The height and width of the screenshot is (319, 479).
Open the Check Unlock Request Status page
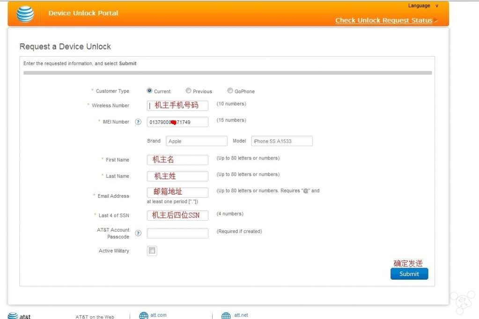click(383, 21)
